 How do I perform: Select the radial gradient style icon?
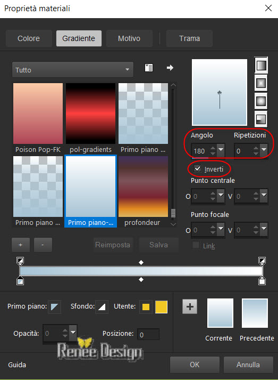click(261, 119)
